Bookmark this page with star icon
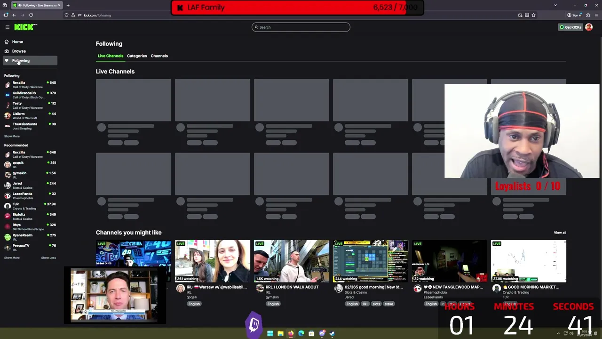This screenshot has width=602, height=339. [533, 15]
